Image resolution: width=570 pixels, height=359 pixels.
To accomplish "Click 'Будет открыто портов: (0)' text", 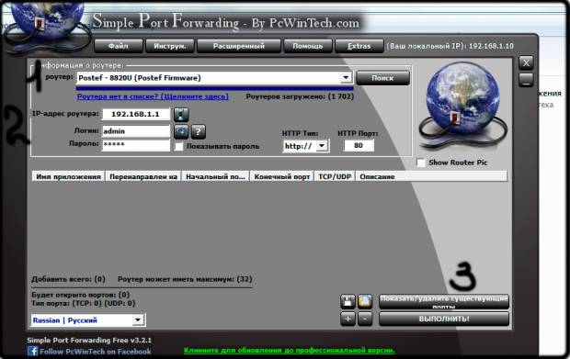I will pos(80,295).
